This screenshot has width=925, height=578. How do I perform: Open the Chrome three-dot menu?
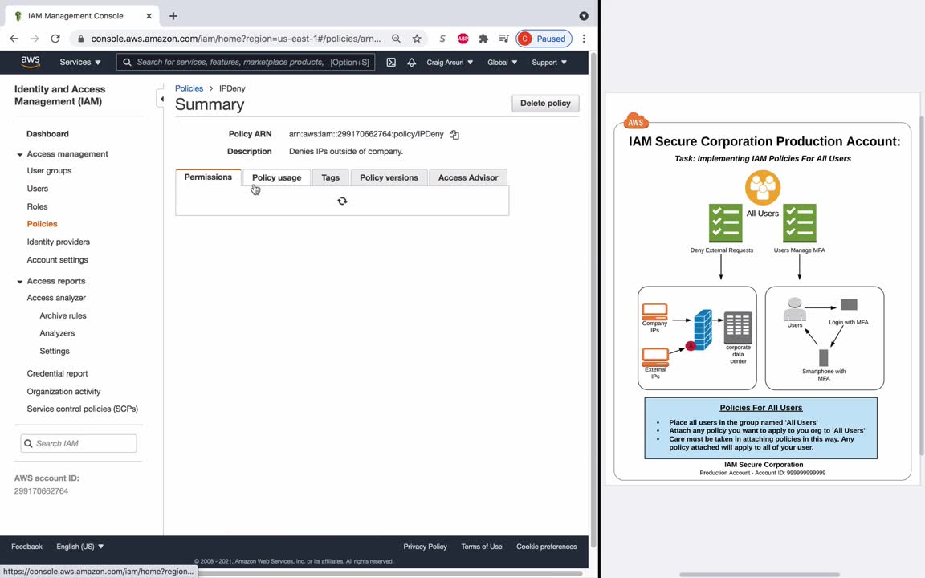pos(584,39)
